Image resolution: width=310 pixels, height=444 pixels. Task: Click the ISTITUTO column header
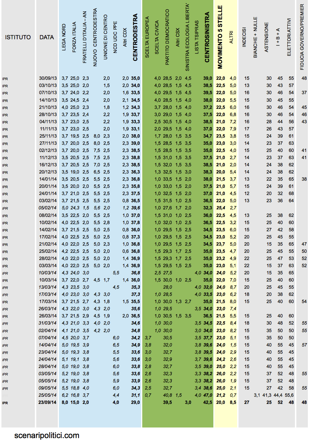(x=18, y=37)
